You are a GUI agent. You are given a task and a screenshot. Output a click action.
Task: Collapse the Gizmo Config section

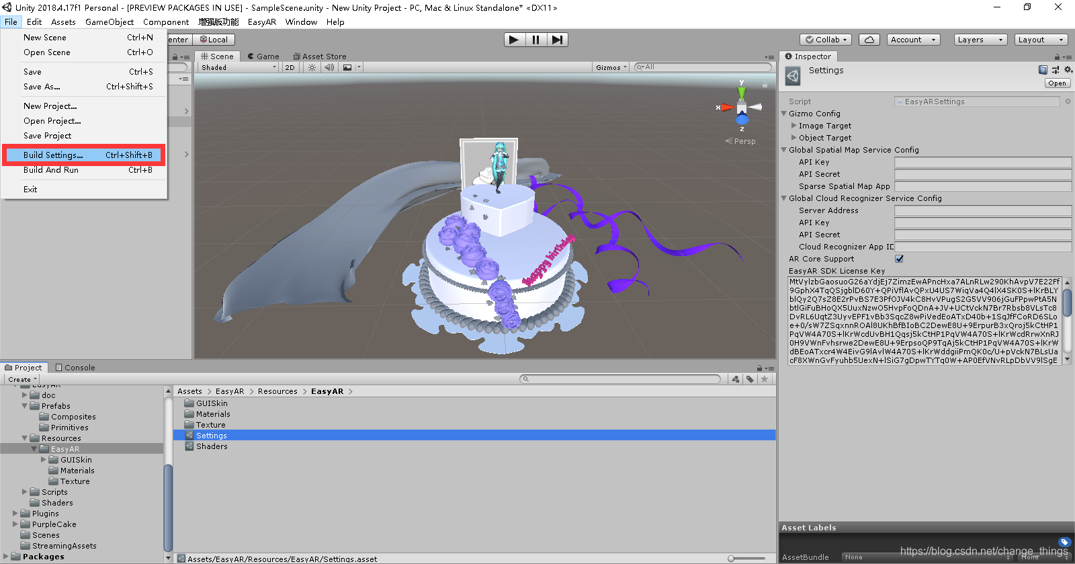coord(784,114)
